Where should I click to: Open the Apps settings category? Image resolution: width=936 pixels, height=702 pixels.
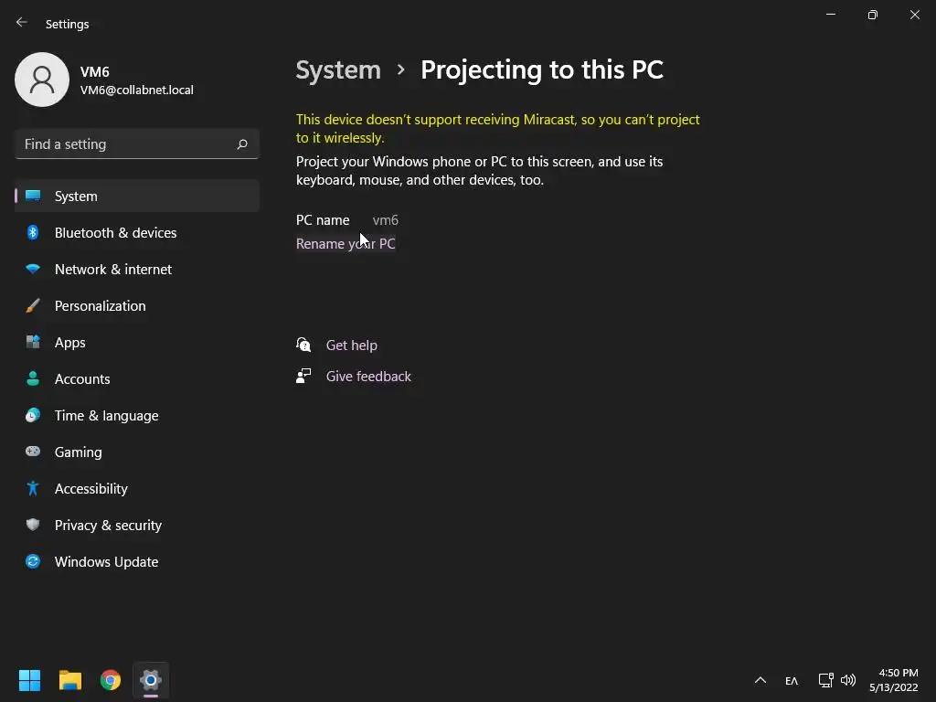point(70,343)
